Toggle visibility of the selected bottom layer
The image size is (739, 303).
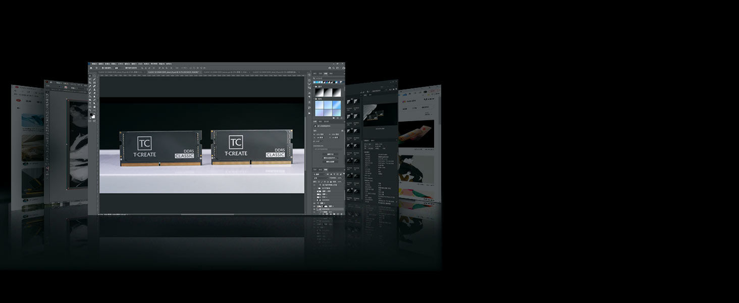point(315,209)
